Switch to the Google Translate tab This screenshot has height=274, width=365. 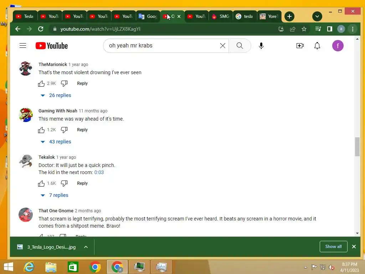point(148,16)
